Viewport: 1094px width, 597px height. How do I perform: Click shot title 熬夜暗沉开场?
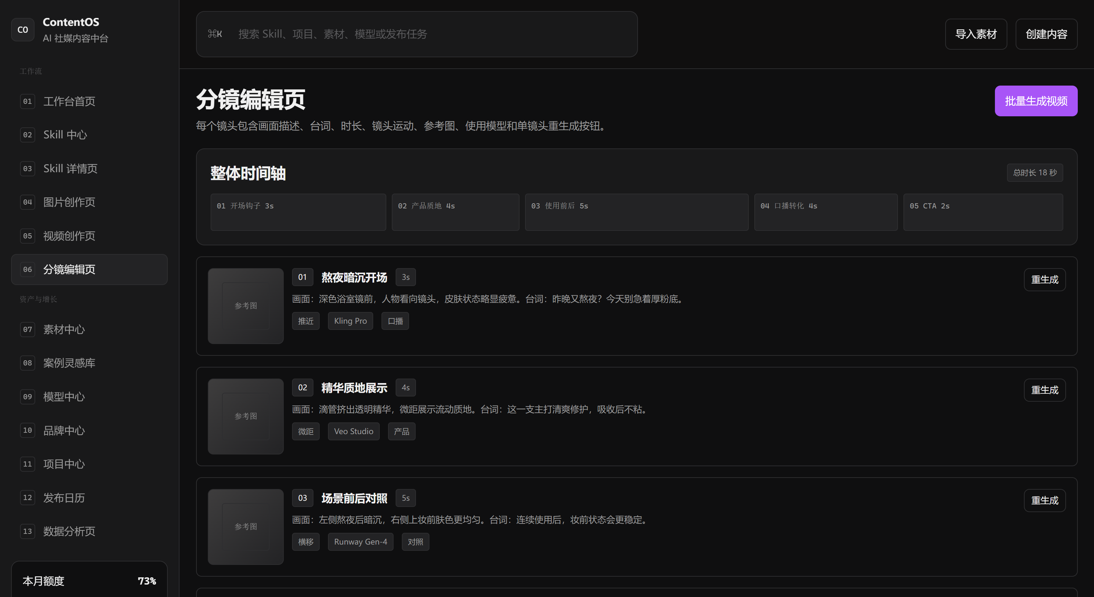[354, 277]
